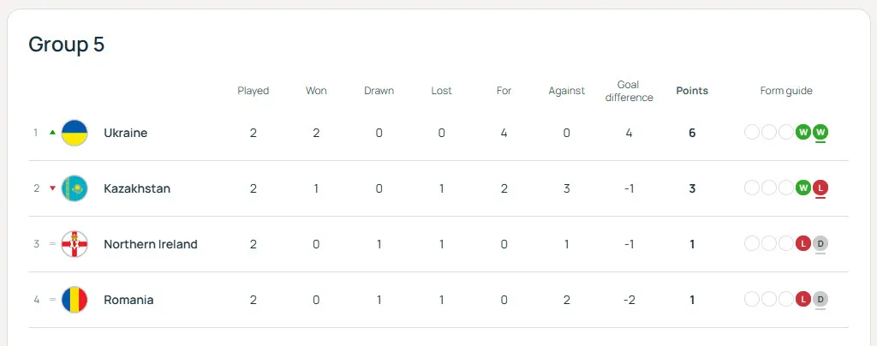Click Kazakhstan's green win form badge

coord(803,188)
